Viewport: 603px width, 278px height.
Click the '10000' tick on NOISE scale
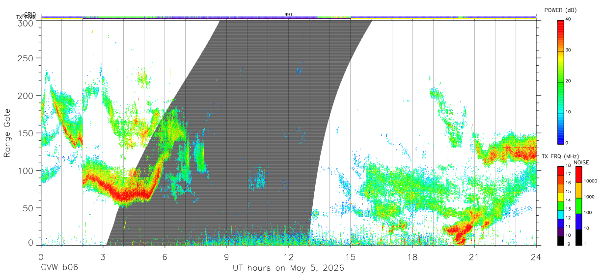click(591, 181)
